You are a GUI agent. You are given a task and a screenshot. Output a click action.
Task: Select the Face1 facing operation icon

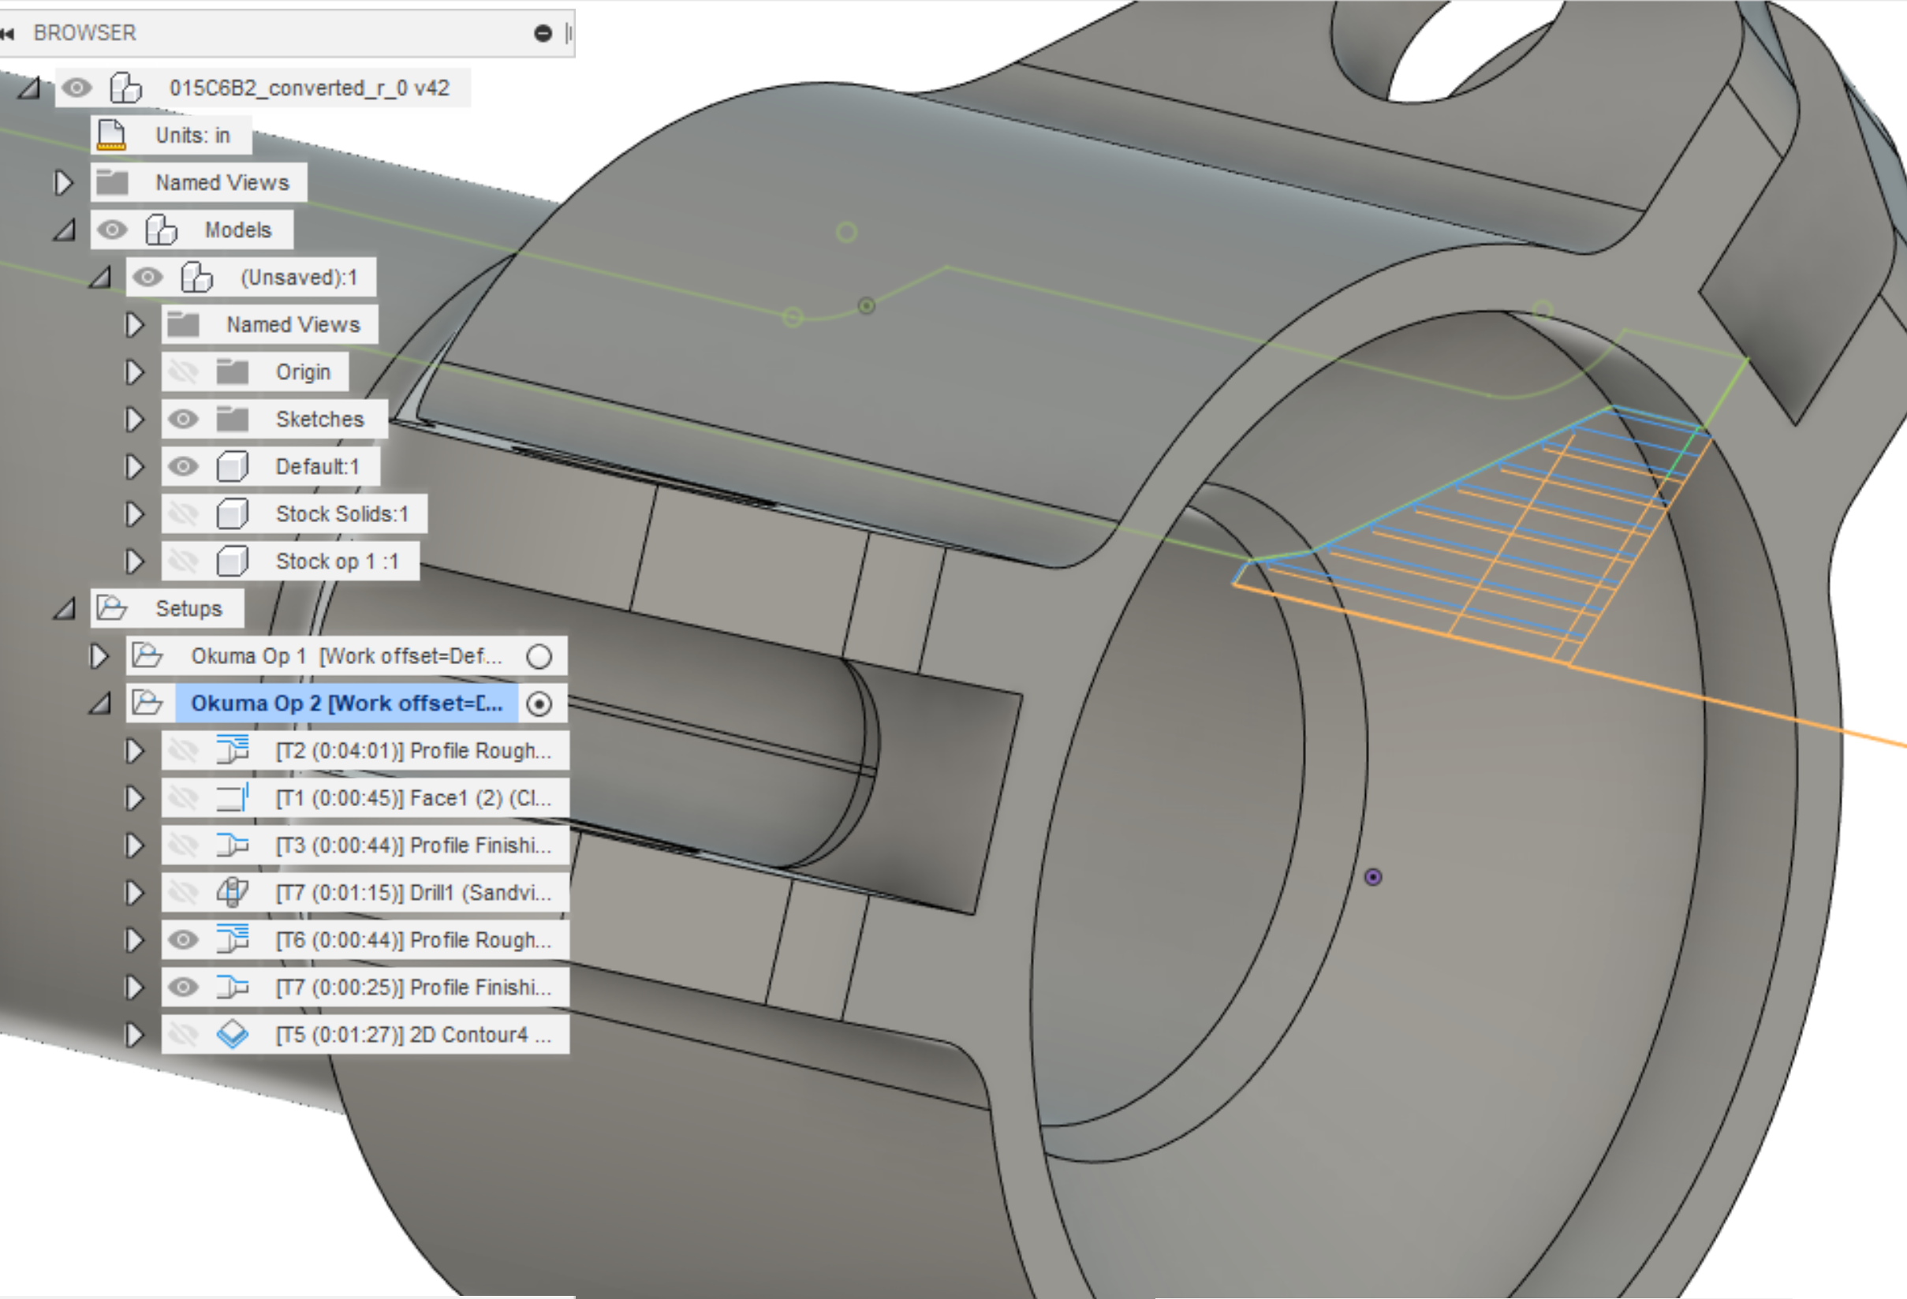(x=235, y=797)
